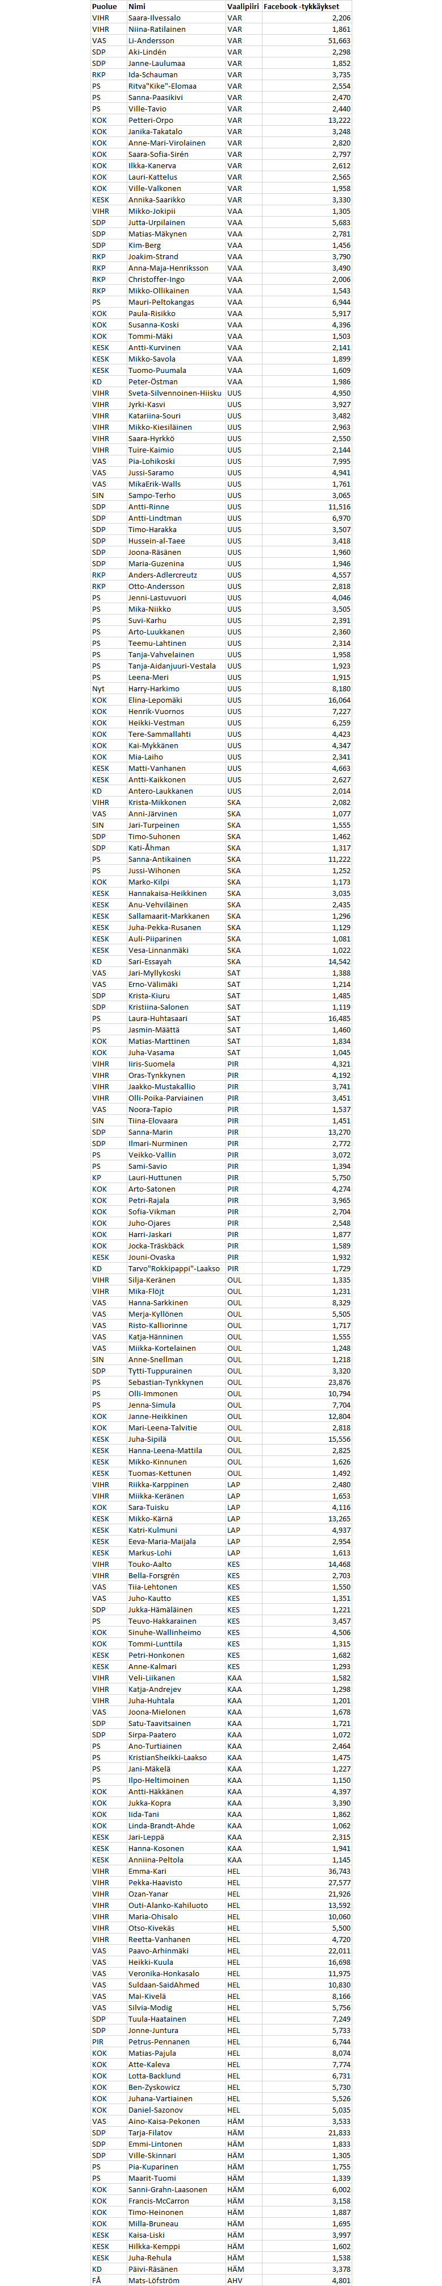The height and width of the screenshot is (2286, 442).
Task: Click the Sari-Essayah name cell
Action: click(x=149, y=961)
